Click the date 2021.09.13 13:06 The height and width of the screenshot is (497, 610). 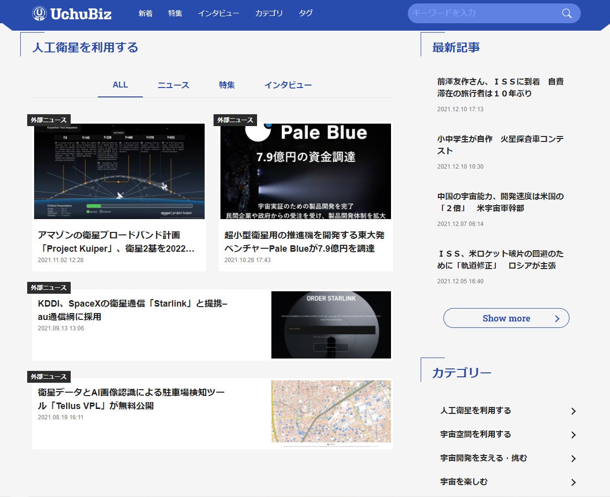click(61, 328)
